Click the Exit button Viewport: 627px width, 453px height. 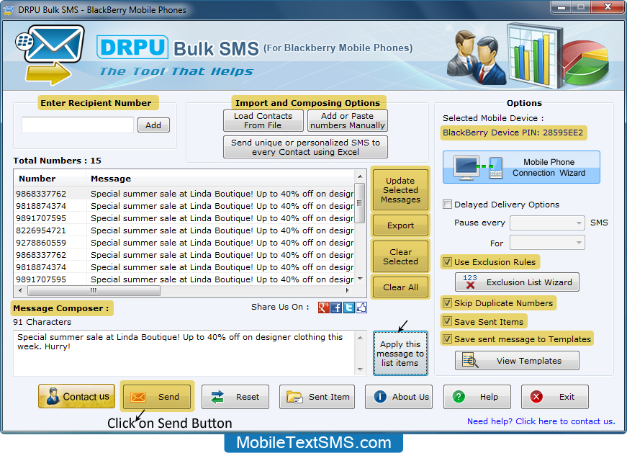pos(555,397)
